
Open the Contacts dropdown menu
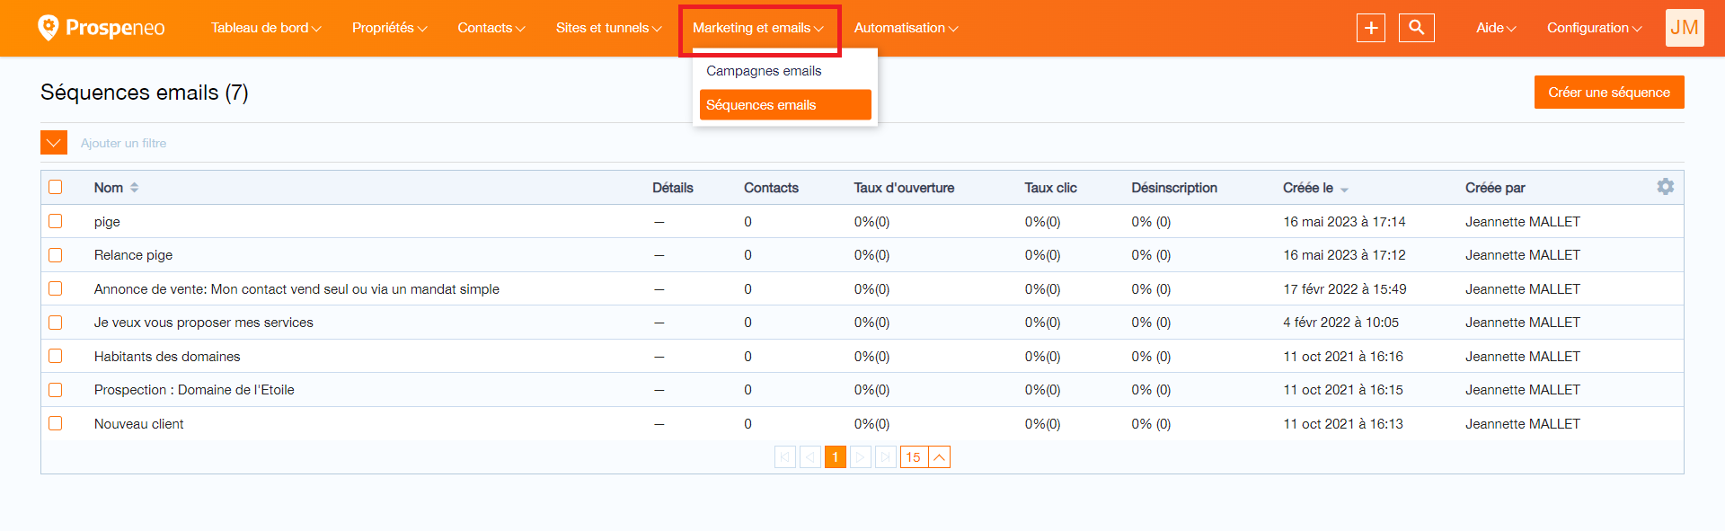click(491, 28)
